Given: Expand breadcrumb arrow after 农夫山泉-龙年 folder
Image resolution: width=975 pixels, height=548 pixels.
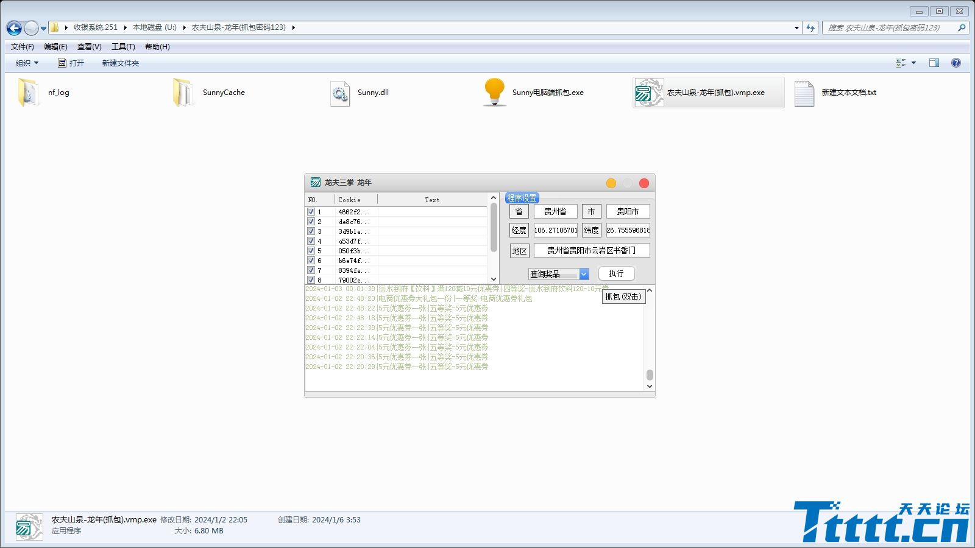Looking at the screenshot, I should pos(293,27).
